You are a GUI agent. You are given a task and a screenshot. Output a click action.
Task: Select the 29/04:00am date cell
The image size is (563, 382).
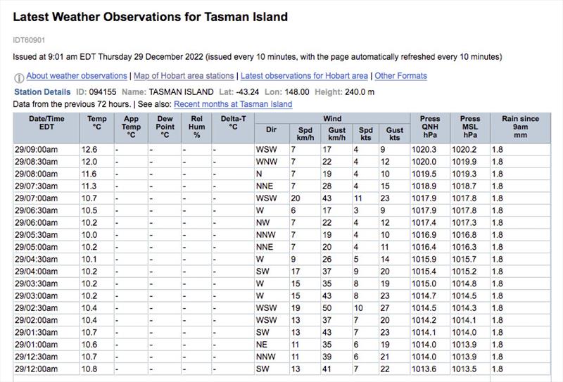tap(46, 272)
